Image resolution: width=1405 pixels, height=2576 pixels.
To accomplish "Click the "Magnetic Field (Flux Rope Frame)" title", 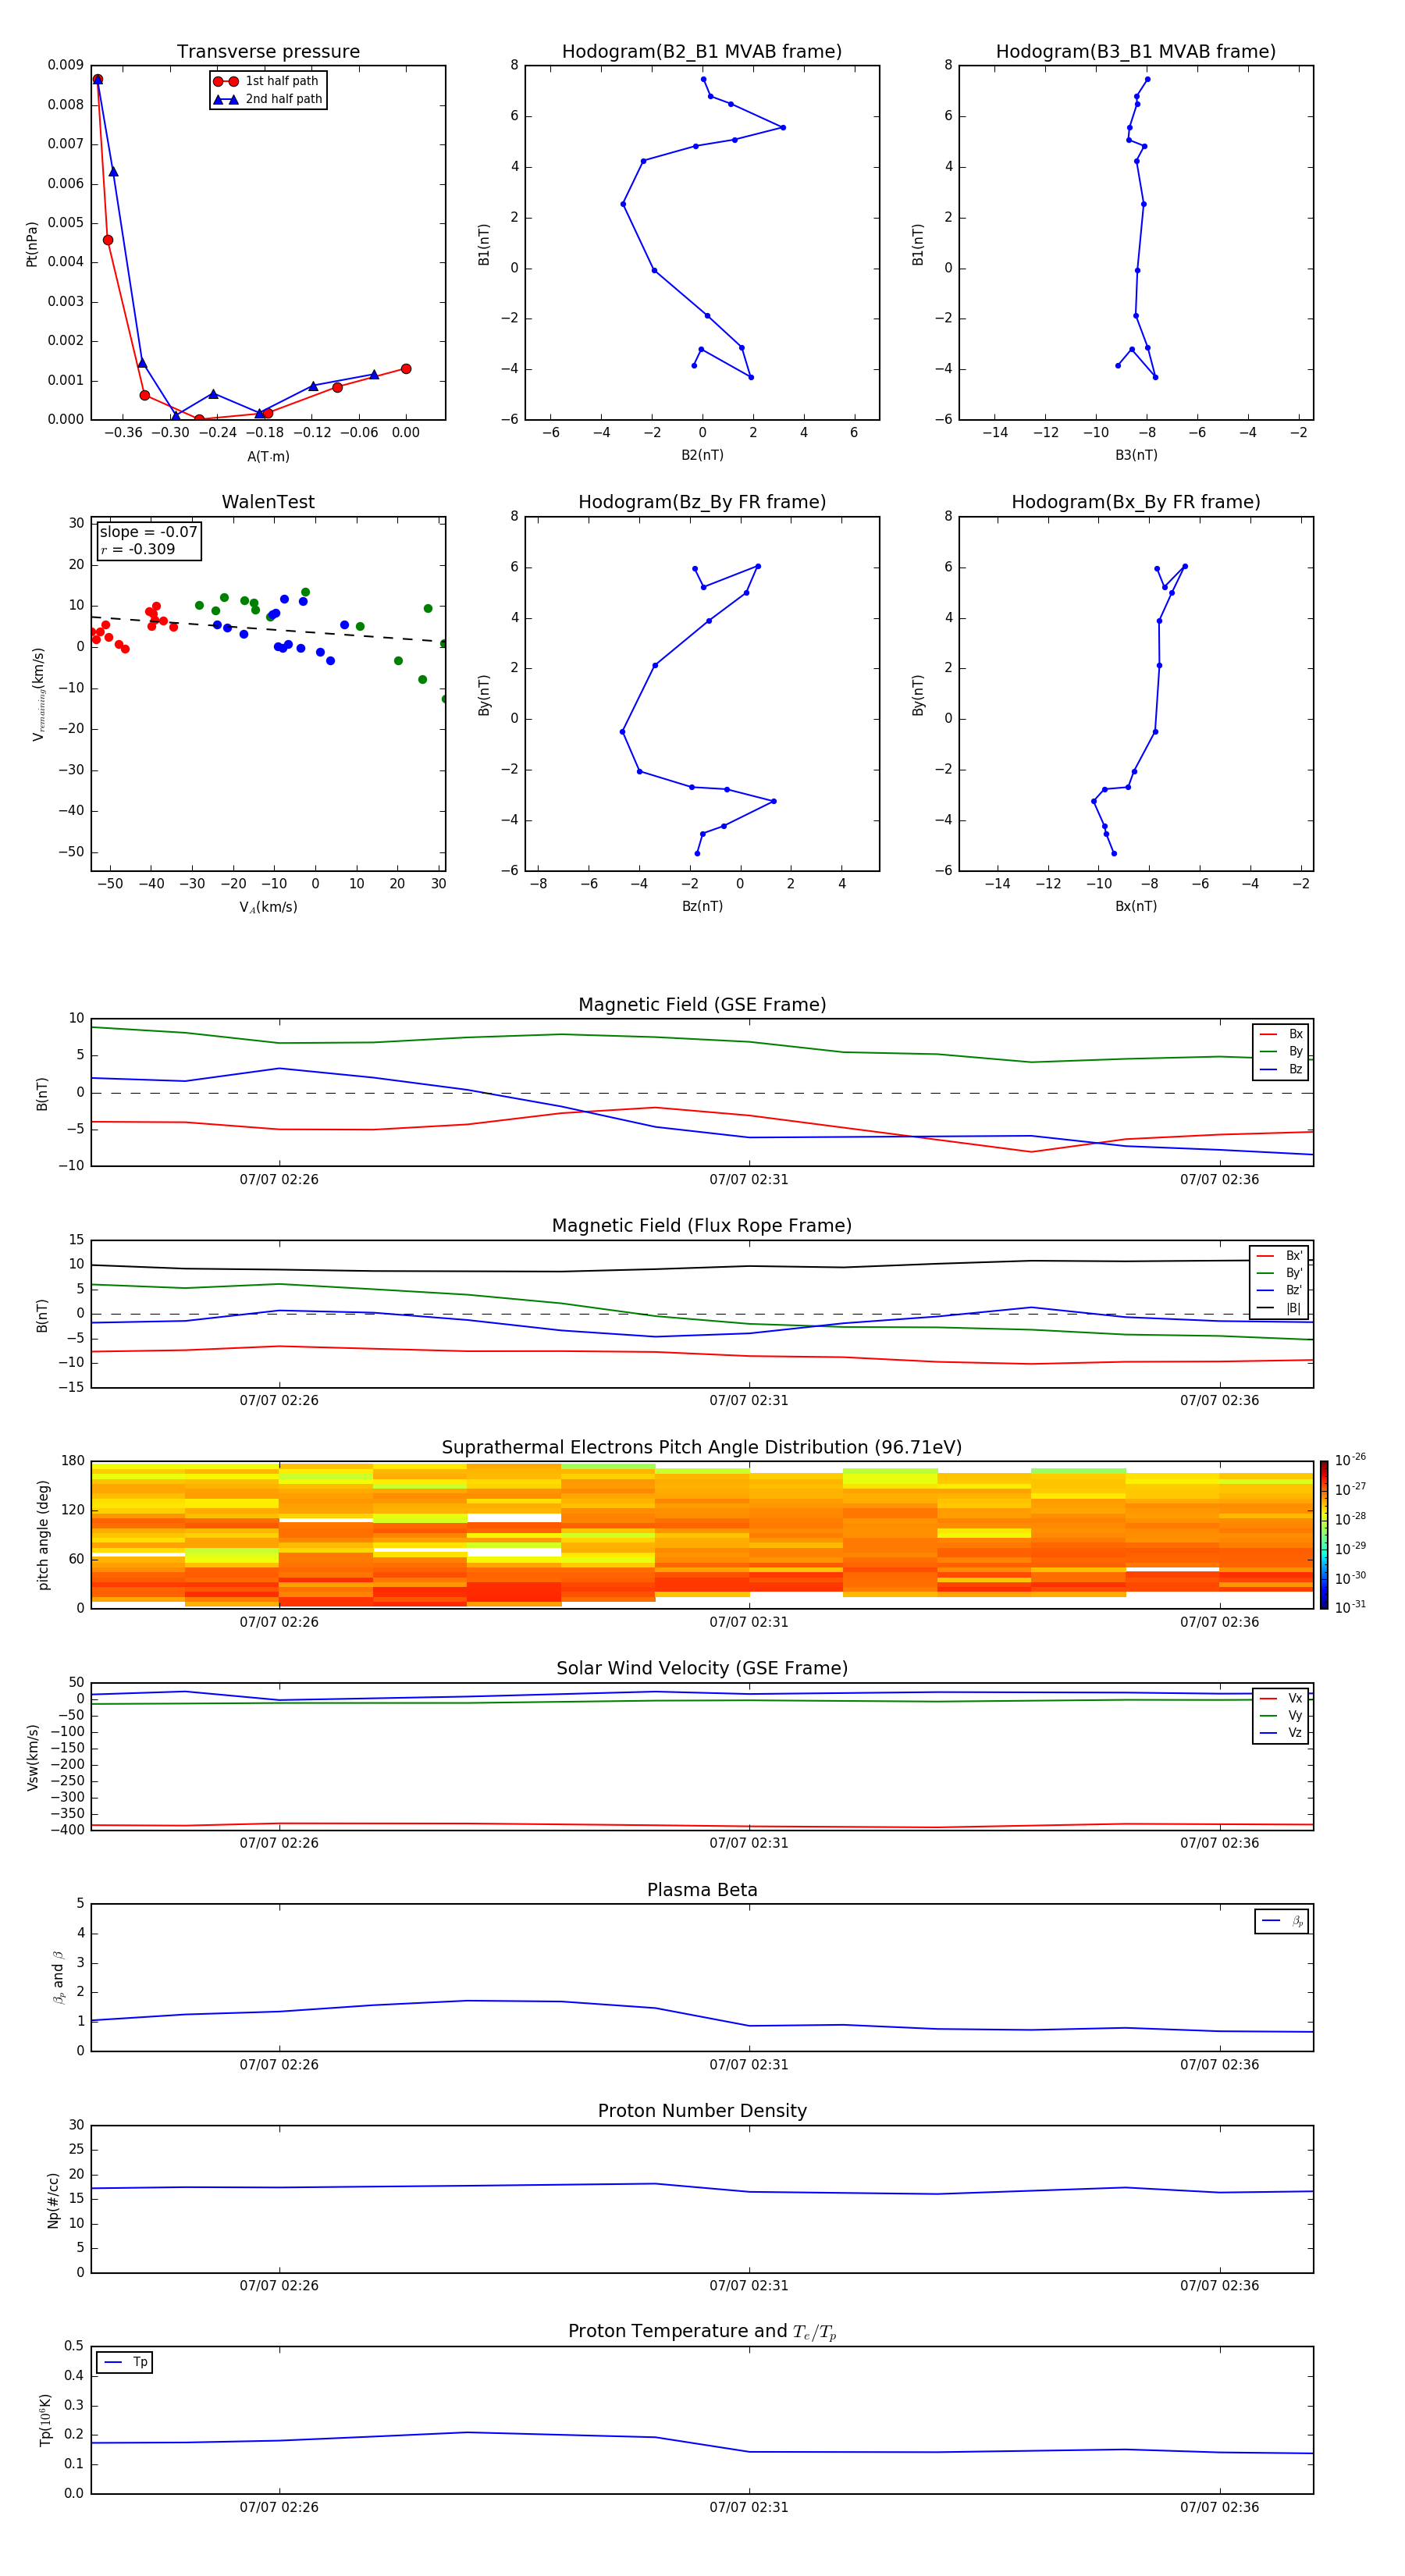I will coord(702,1225).
